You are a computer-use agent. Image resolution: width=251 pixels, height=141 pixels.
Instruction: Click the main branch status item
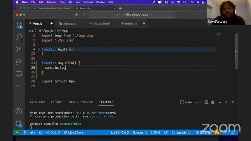[29, 132]
